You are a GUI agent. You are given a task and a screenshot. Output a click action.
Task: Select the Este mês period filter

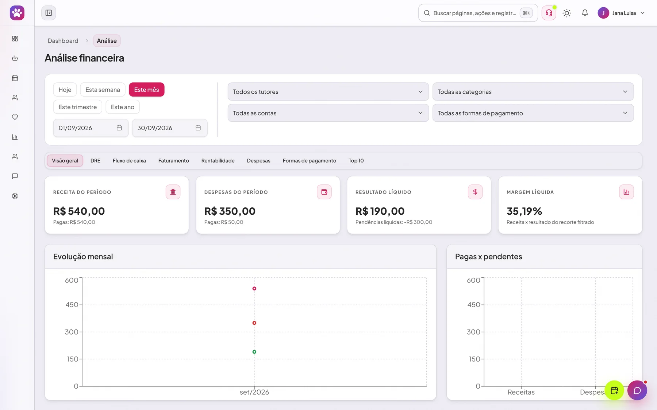[147, 90]
